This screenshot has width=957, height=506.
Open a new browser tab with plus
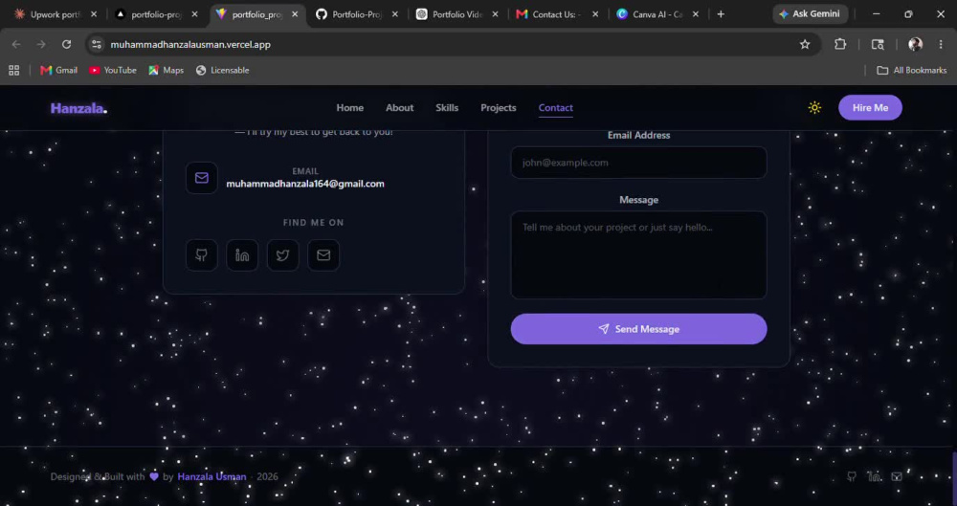721,14
